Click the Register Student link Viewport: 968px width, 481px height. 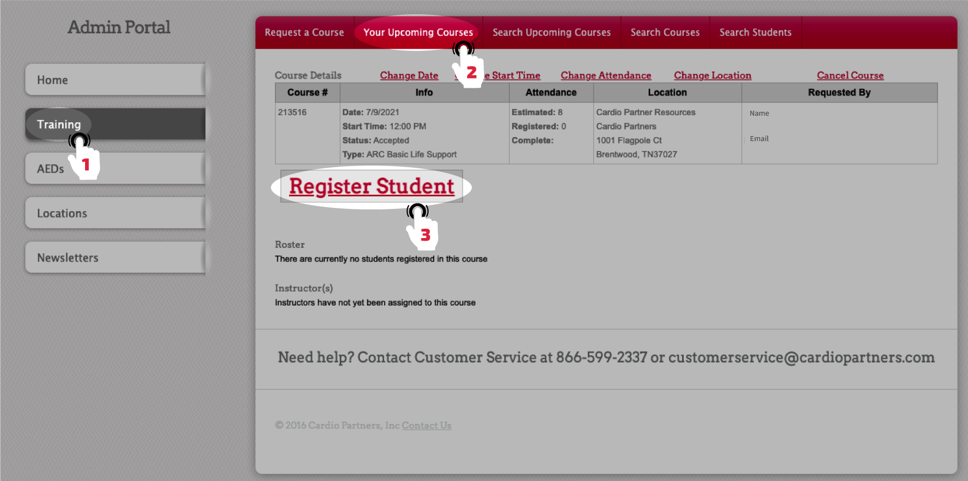click(x=372, y=186)
